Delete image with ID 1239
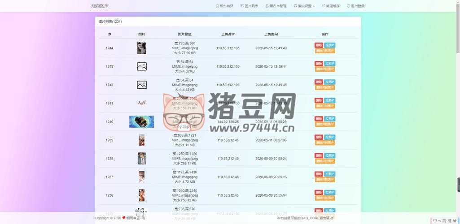The width and height of the screenshot is (460, 224). tap(319, 137)
